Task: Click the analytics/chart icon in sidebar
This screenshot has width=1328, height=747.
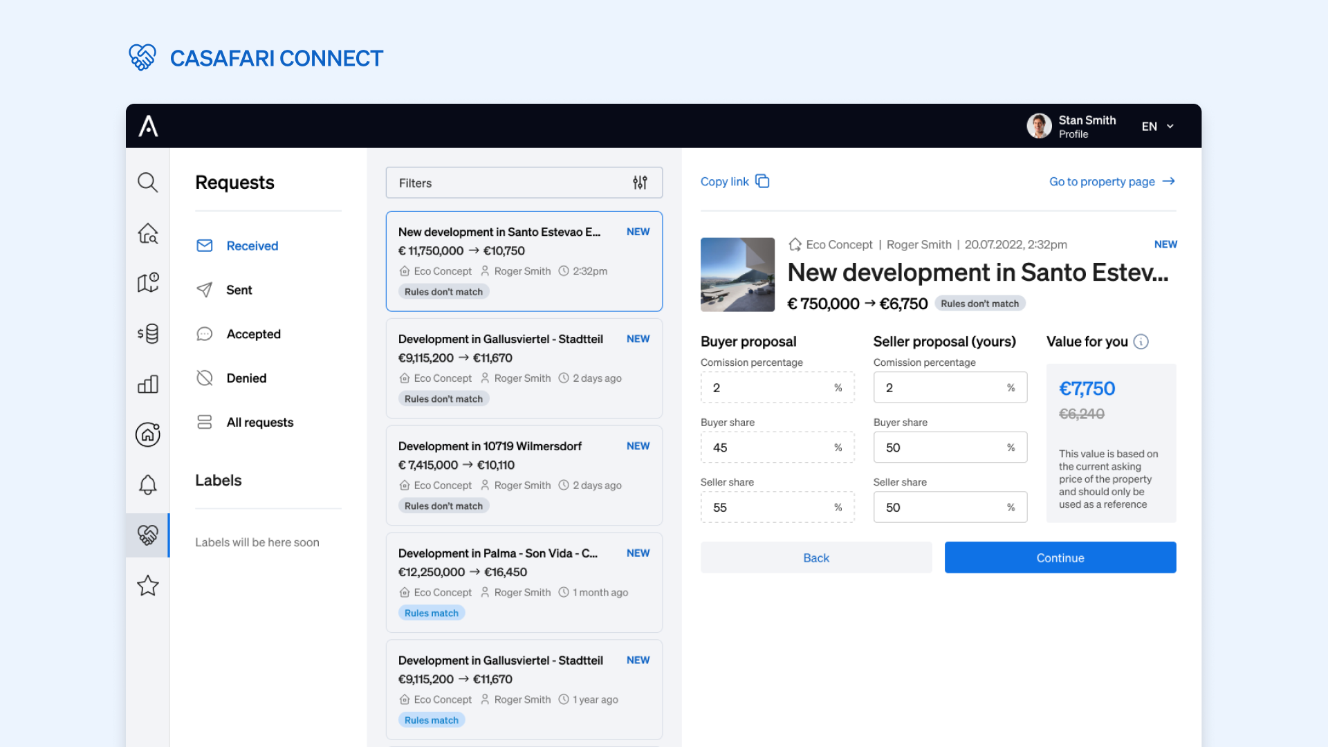Action: tap(148, 382)
